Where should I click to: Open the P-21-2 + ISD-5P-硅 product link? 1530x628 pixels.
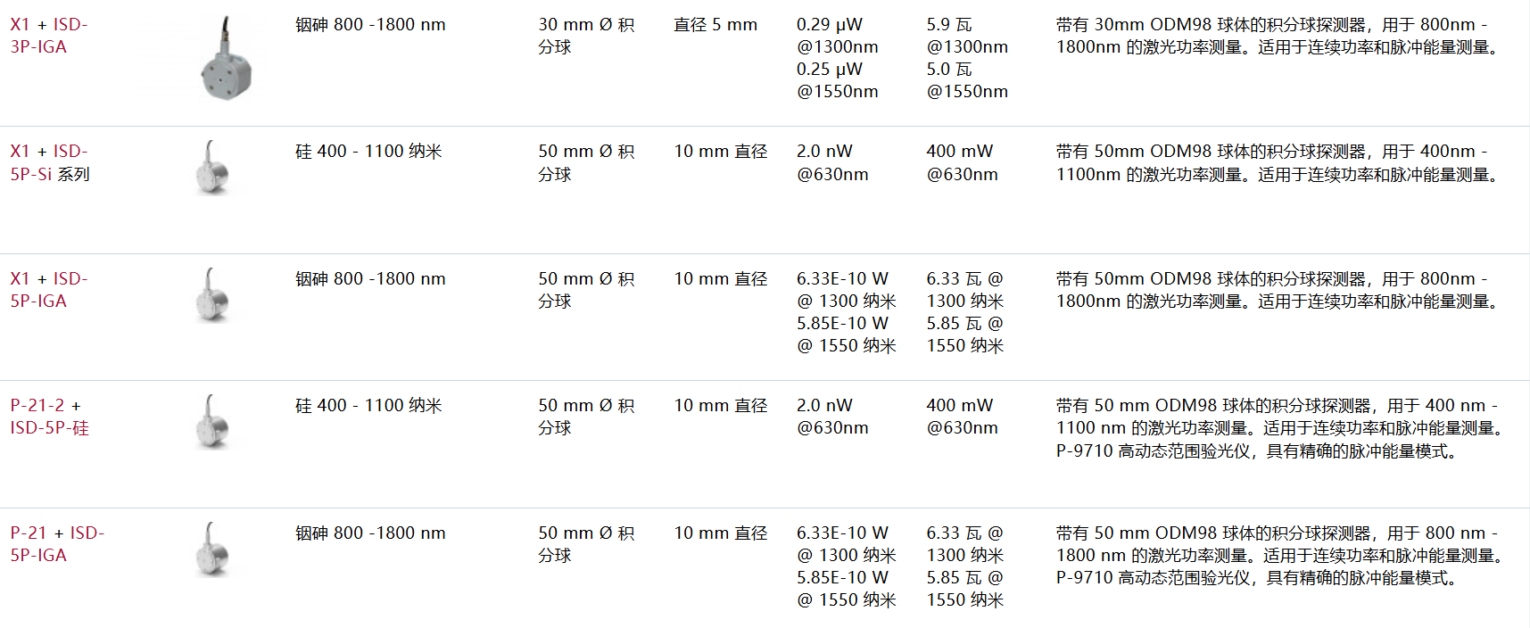tap(50, 417)
